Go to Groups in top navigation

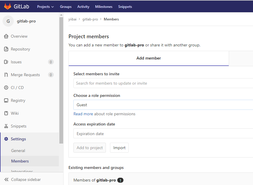(66, 7)
